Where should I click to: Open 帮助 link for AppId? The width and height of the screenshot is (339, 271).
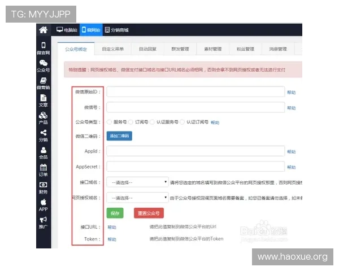click(291, 152)
